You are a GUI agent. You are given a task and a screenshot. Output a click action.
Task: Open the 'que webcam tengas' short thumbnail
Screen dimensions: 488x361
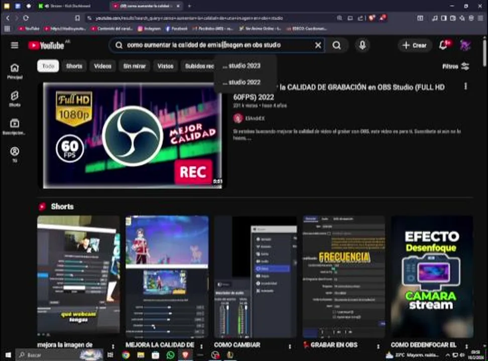78,276
